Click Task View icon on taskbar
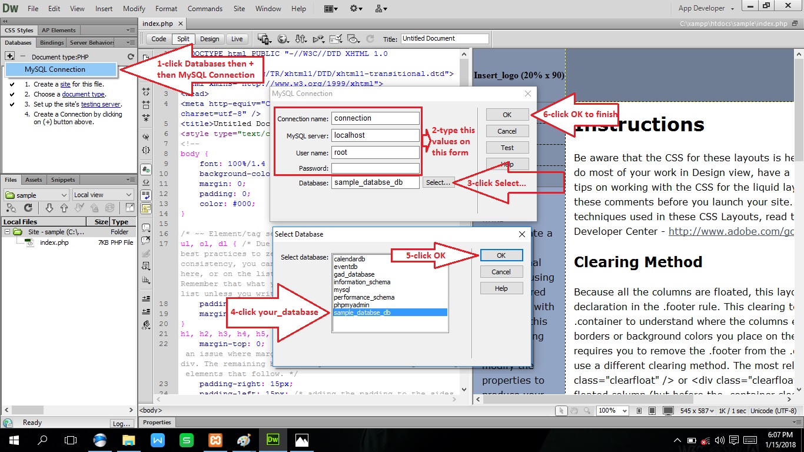The height and width of the screenshot is (452, 804). tap(71, 440)
